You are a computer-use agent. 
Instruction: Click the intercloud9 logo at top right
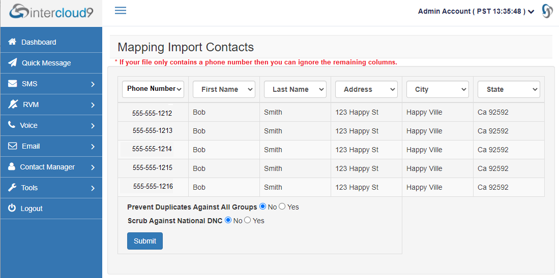[547, 11]
